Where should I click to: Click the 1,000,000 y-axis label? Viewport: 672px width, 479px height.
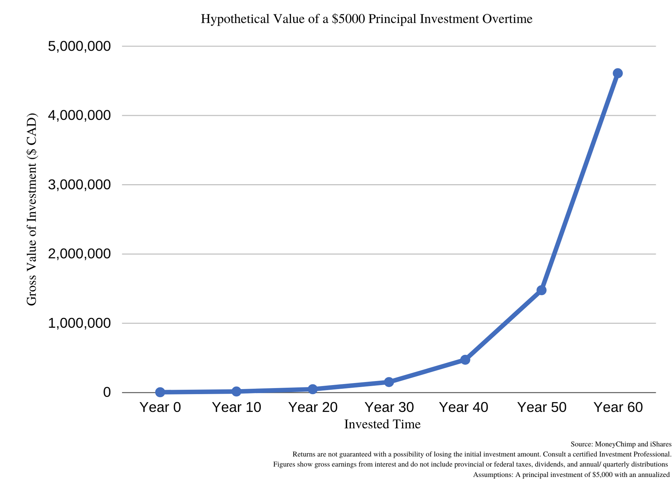(79, 323)
